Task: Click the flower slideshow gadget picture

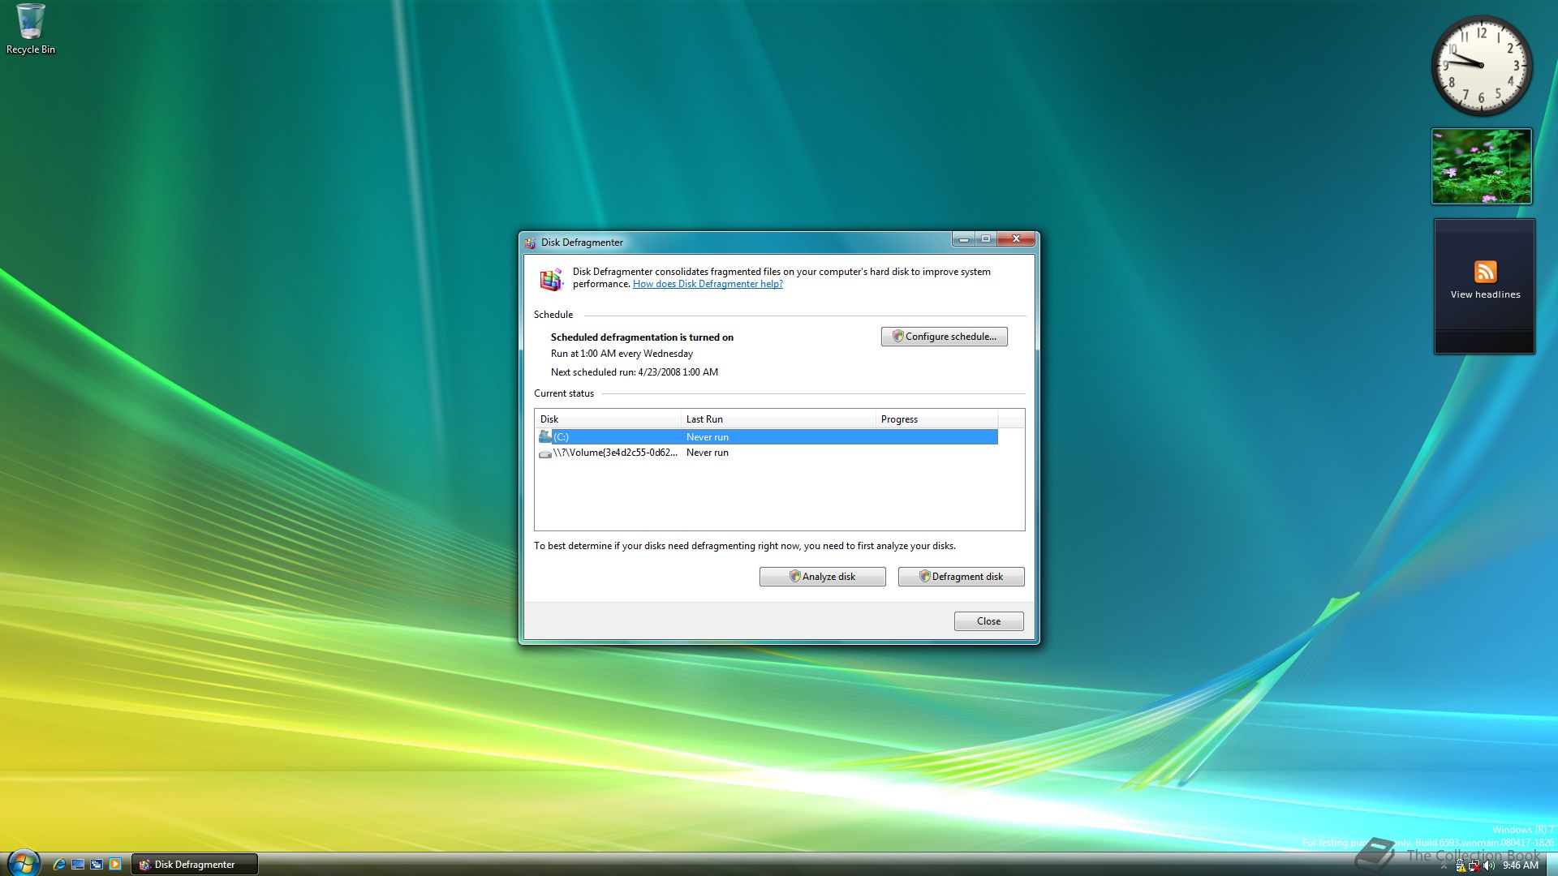Action: [x=1481, y=166]
